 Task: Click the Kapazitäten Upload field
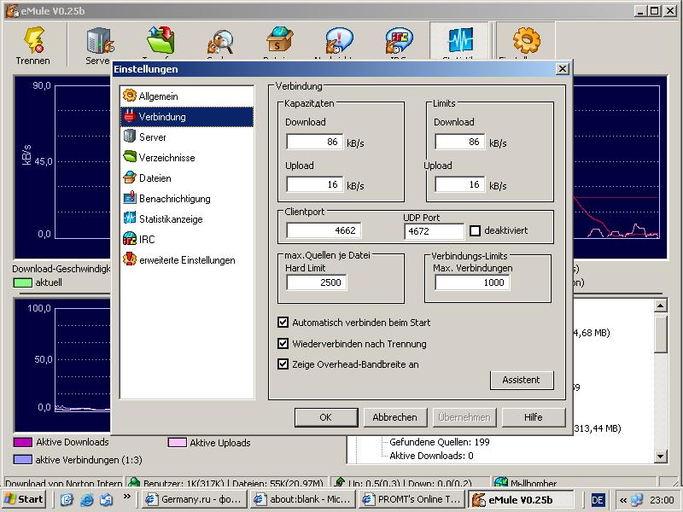pyautogui.click(x=314, y=184)
